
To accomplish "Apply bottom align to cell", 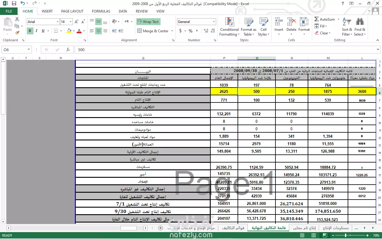I will (105, 22).
